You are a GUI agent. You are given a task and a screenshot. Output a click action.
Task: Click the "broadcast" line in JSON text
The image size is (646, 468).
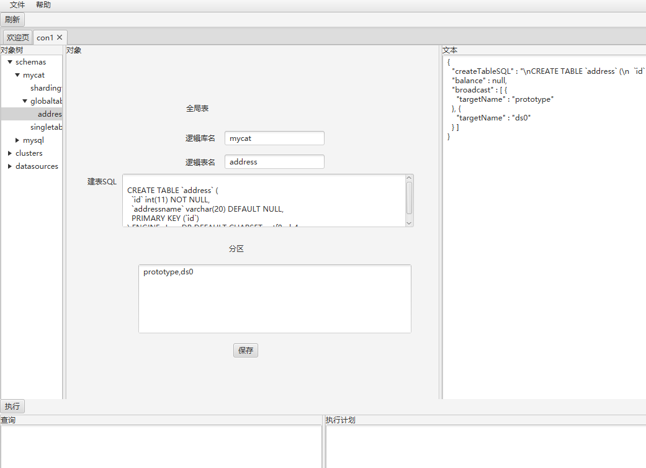tap(479, 90)
